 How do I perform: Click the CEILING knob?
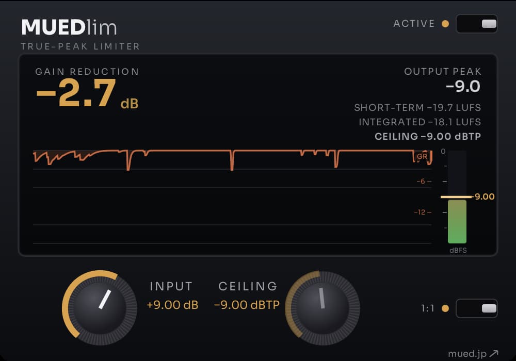(322, 308)
